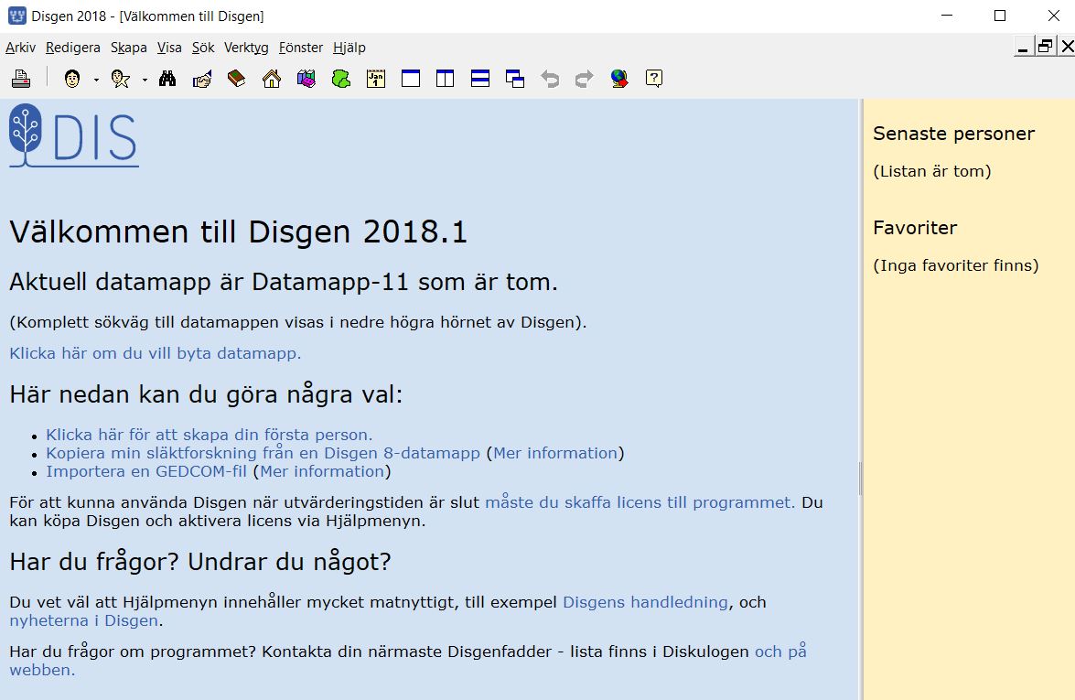Screen dimensions: 1075x700
Task: Click the Jan 1 calendar icon
Action: point(376,79)
